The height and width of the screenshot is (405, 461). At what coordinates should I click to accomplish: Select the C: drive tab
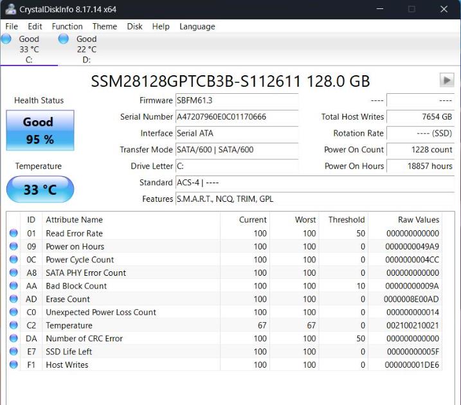[29, 49]
